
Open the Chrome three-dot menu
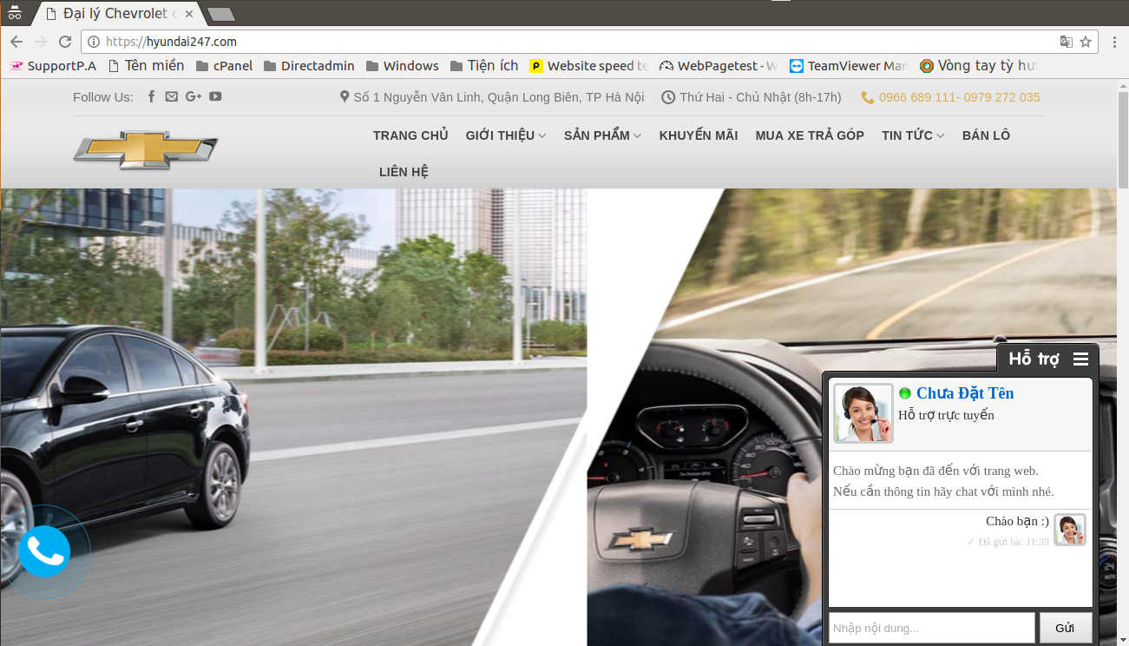(1114, 42)
